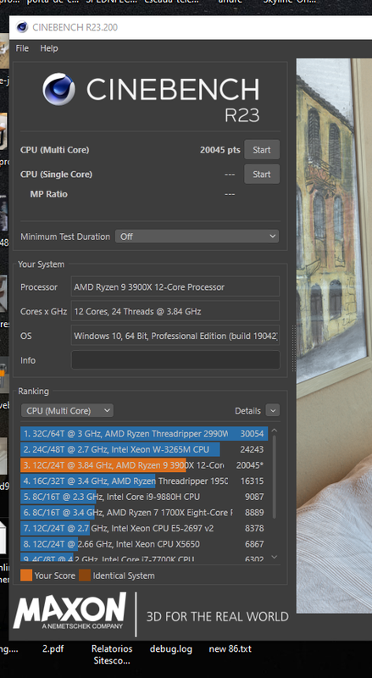This screenshot has width=372, height=678.
Task: Select Xeon E5-2697 v2 ranking row
Action: 143,528
